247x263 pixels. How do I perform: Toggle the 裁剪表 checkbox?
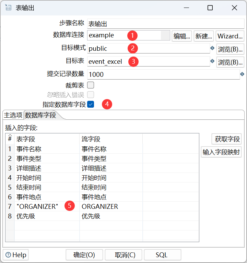click(x=91, y=85)
